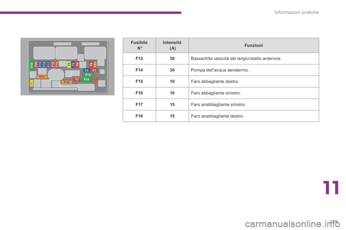Click the purple chapter number 11
The height and width of the screenshot is (230, 346).
coord(331,188)
